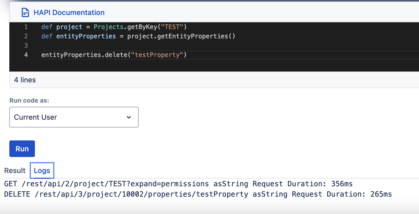
Task: Click the GET /rest/api/2/project log line
Action: tap(178, 184)
